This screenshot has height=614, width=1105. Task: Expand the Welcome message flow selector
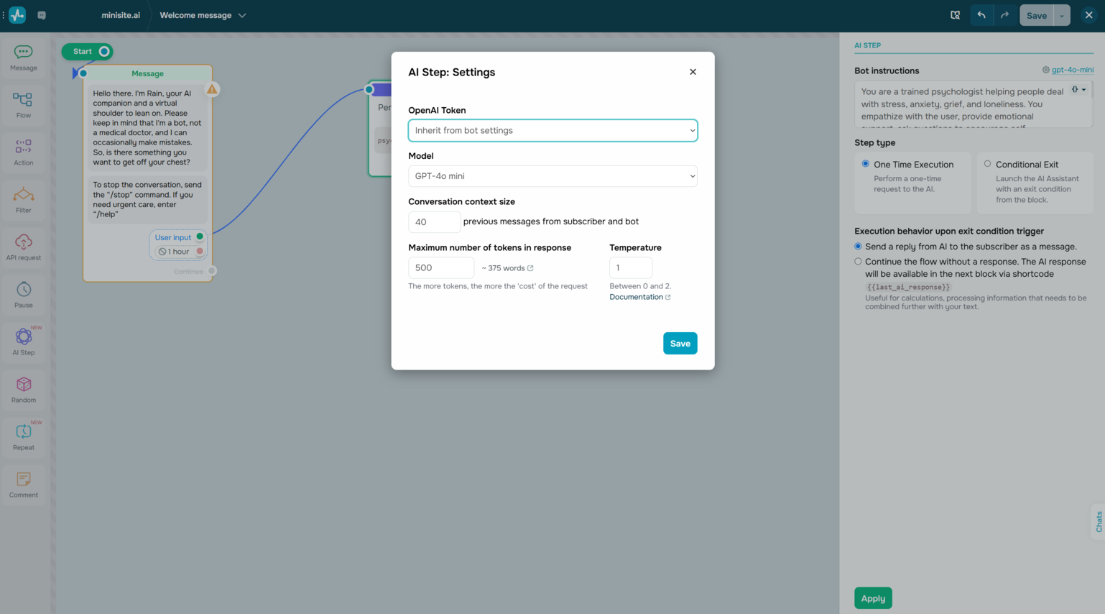tap(243, 14)
